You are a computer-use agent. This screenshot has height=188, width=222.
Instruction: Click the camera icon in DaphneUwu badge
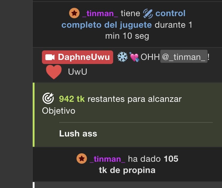click(50, 57)
